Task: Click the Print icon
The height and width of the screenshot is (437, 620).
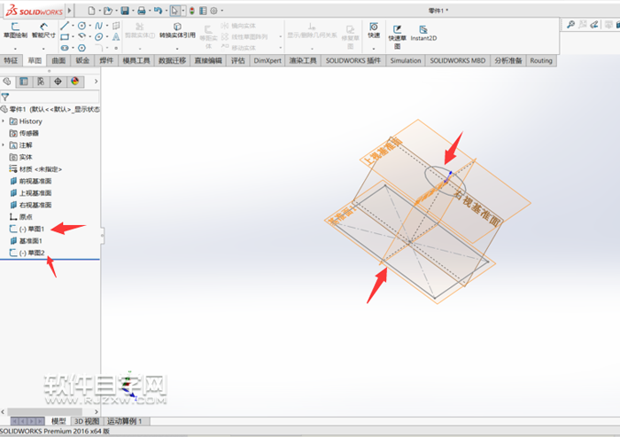Action: [x=141, y=11]
